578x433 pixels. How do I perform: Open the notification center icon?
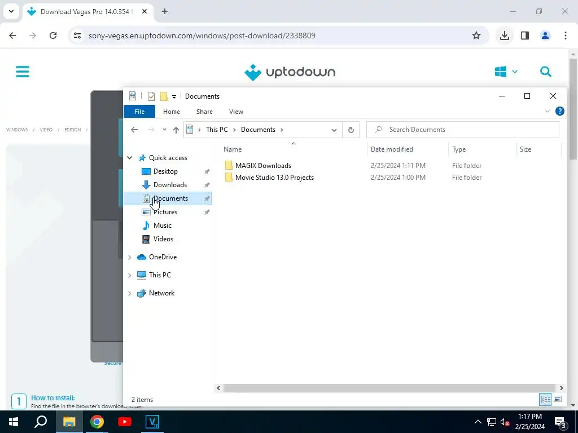560,422
